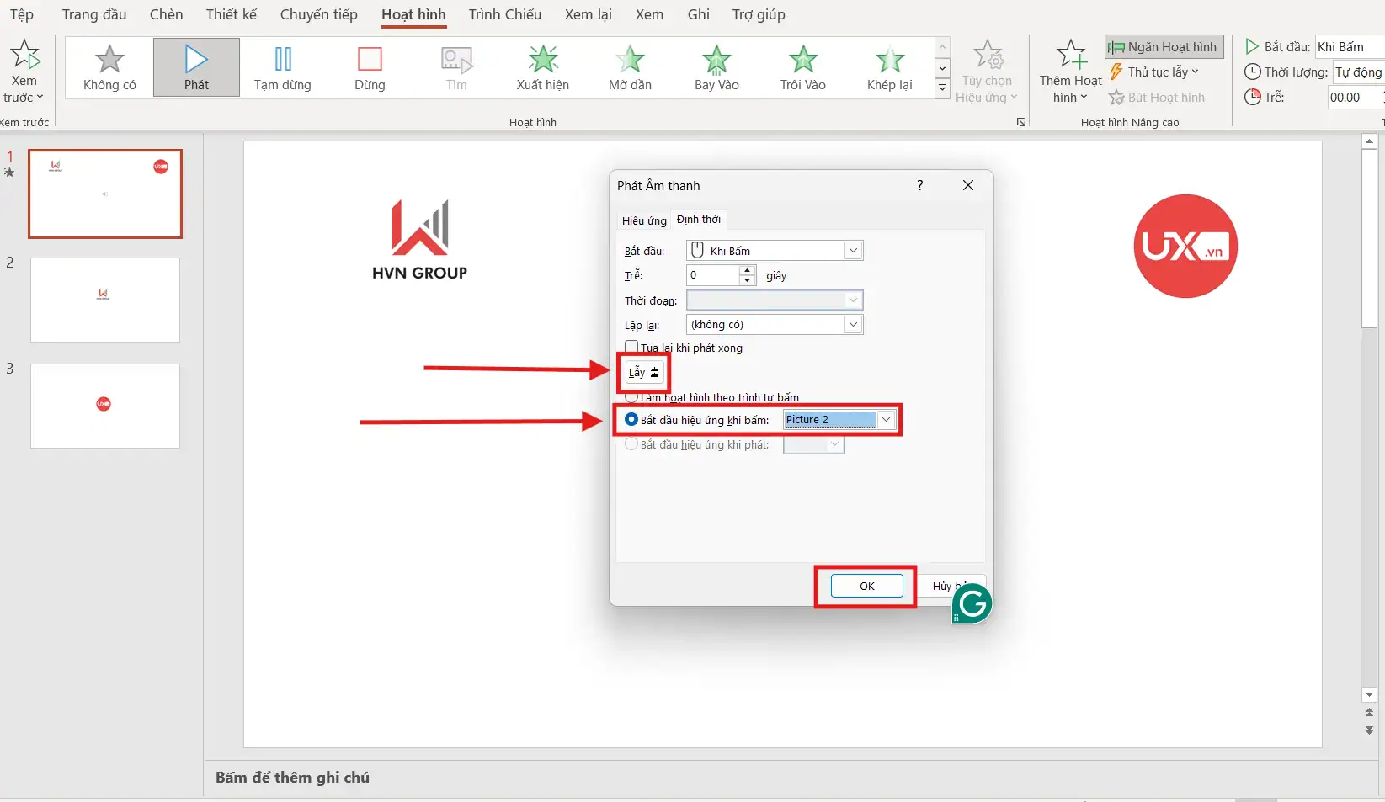Click the Grammarly icon on the dialog

point(972,603)
